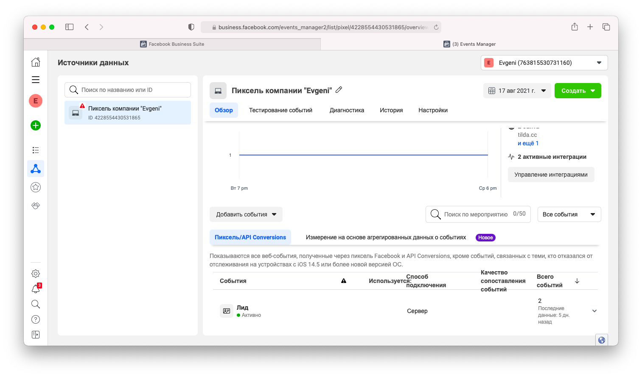Open the home icon in left sidebar
This screenshot has height=377, width=642.
click(36, 62)
